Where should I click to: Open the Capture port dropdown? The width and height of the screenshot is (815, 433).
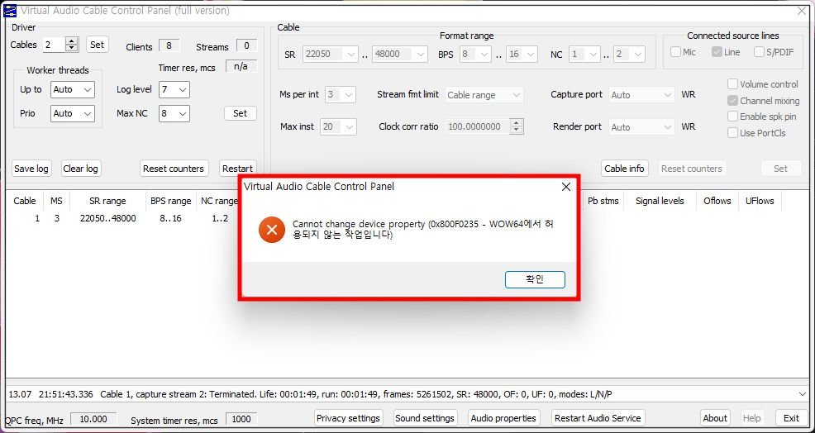point(641,94)
